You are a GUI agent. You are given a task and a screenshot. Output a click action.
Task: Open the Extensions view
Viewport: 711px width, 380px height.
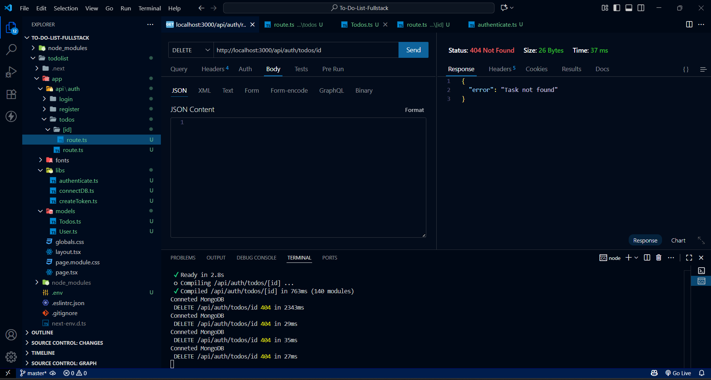[x=11, y=94]
